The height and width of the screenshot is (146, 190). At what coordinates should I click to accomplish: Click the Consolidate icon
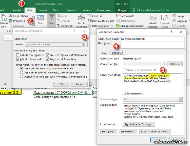click(118, 16)
